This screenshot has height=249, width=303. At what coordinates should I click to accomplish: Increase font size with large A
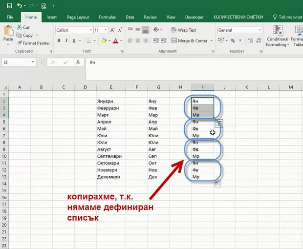(112, 30)
